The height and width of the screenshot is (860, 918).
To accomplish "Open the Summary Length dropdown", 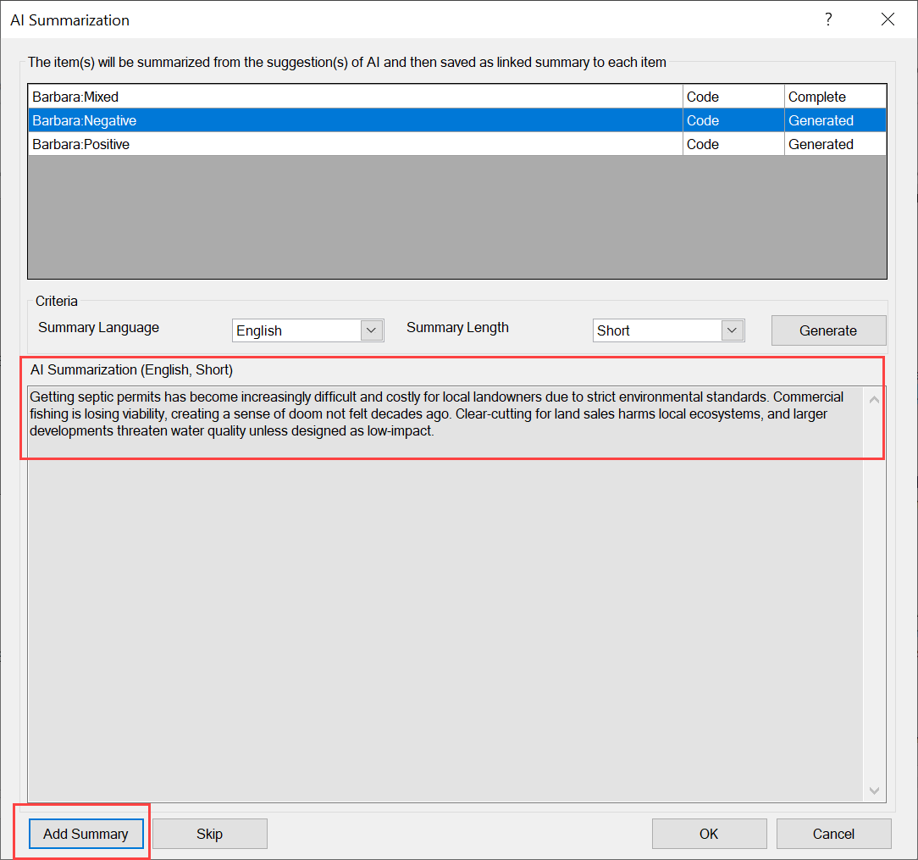I will point(733,330).
